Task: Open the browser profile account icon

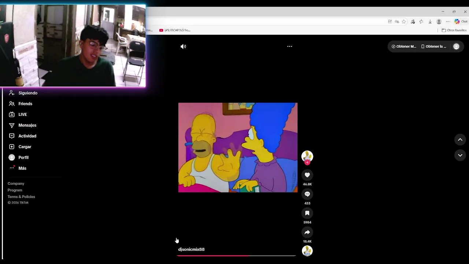Action: point(439,22)
